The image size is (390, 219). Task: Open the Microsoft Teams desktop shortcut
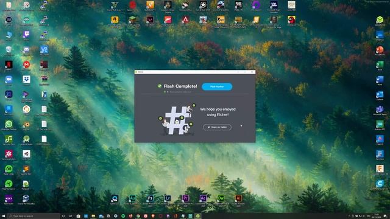coord(380,110)
